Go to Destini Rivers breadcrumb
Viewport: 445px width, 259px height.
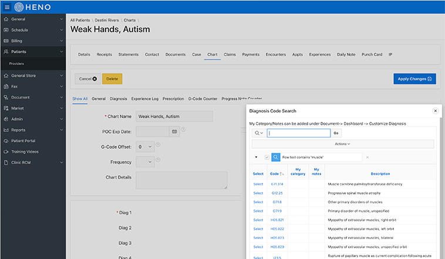point(107,20)
